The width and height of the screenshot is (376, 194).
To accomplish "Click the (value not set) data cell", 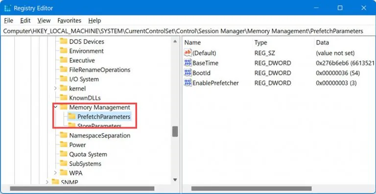I will point(335,53).
